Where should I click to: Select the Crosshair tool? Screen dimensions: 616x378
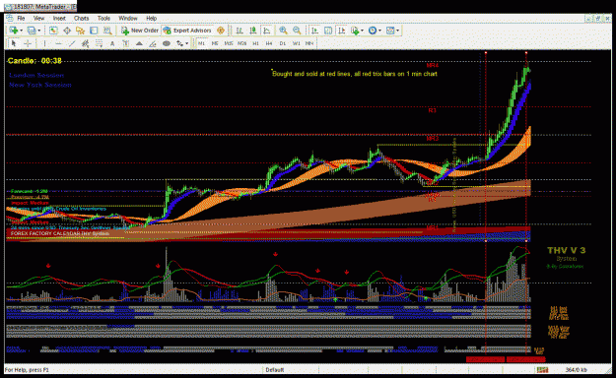pos(28,43)
